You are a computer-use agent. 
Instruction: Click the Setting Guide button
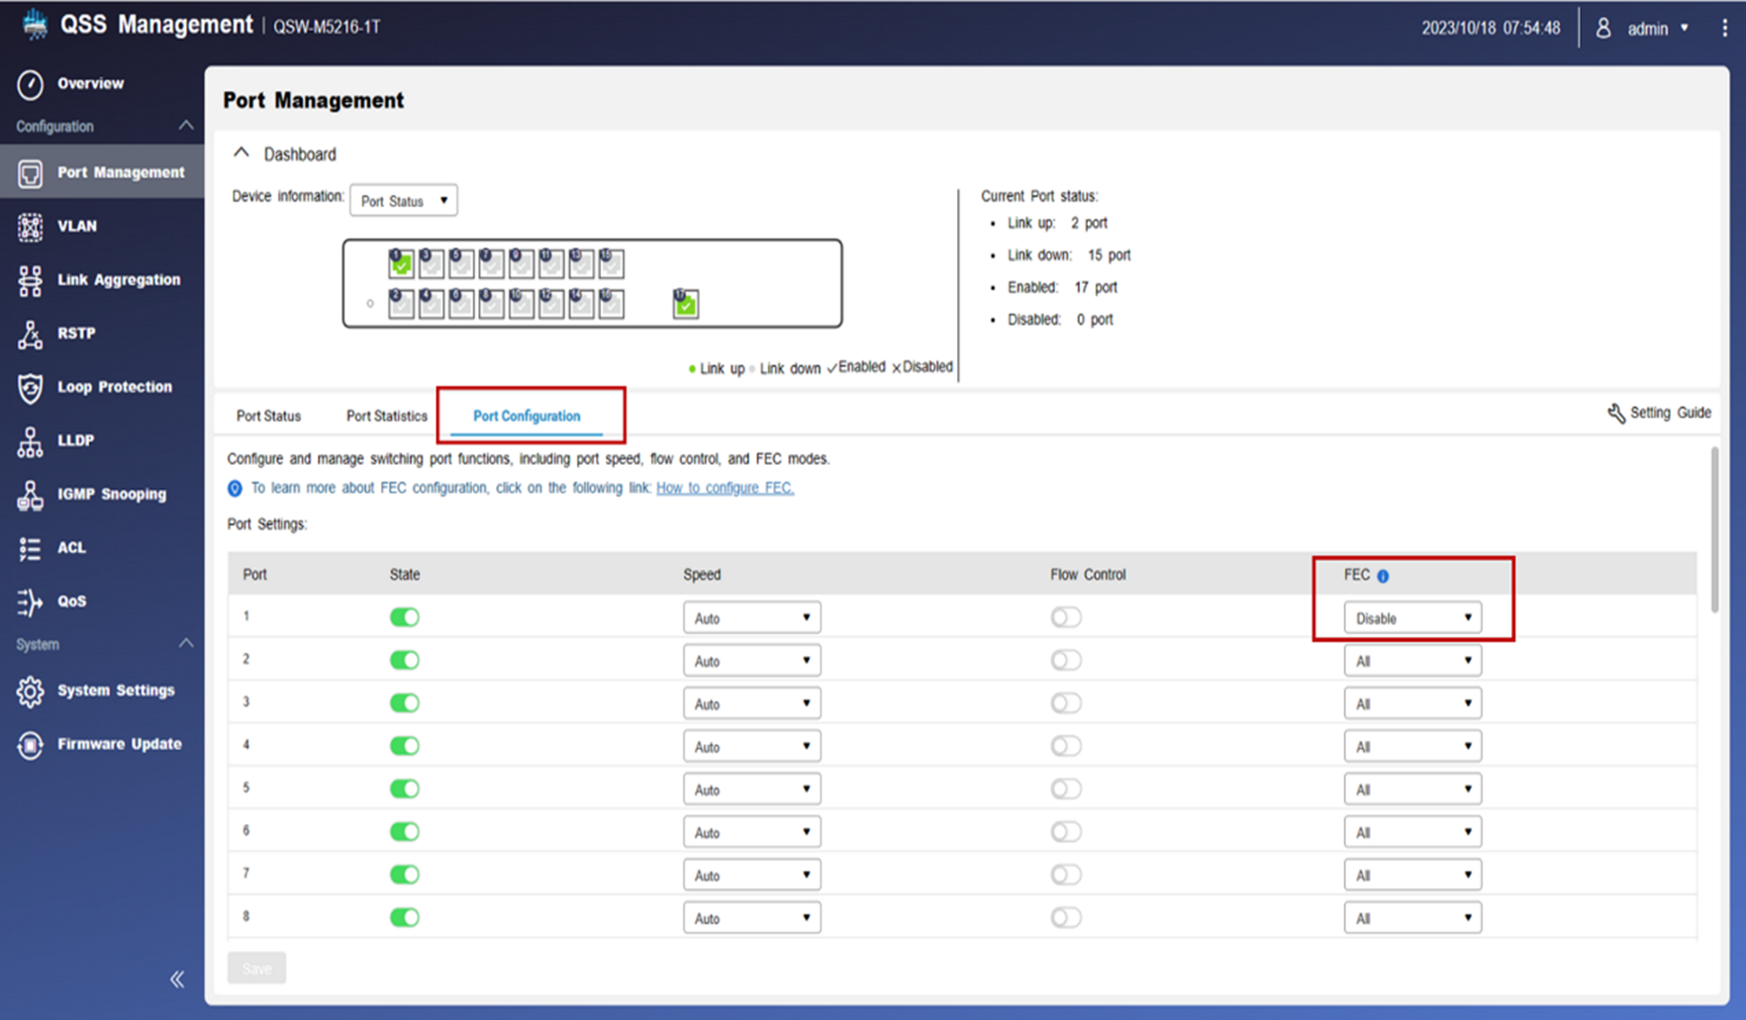pyautogui.click(x=1659, y=414)
